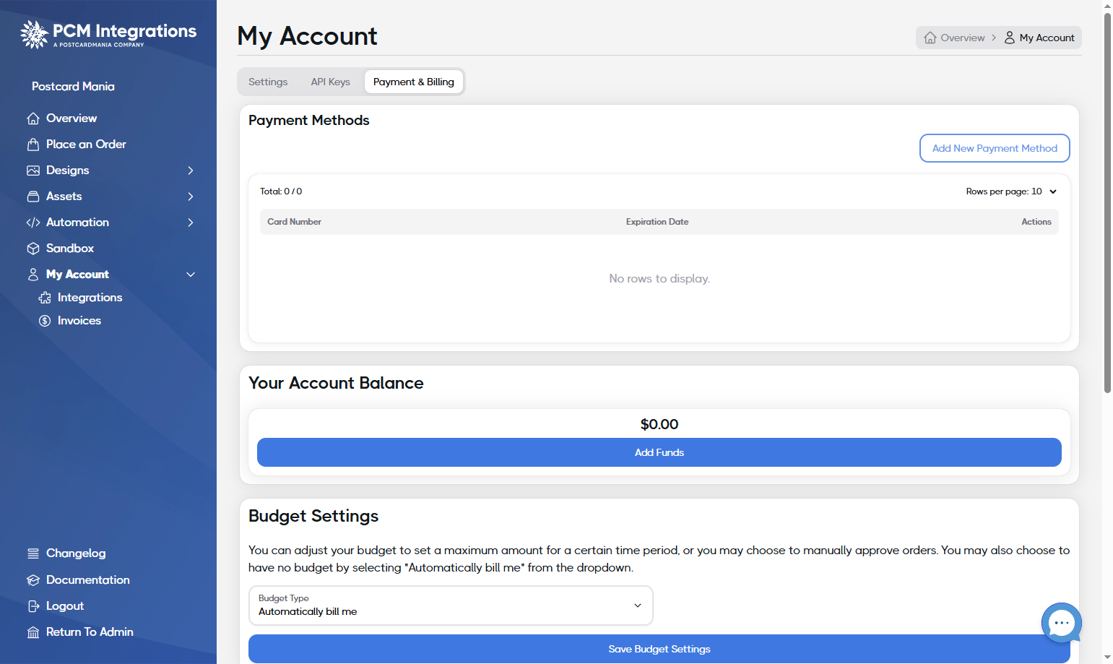Click the Sandbox cube icon

pos(33,249)
